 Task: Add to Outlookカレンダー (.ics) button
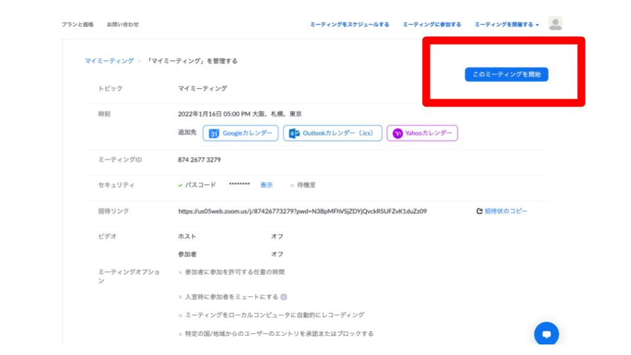(x=333, y=133)
